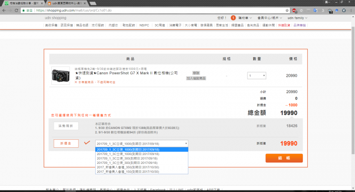Open the 大小家電 category
This screenshot has width=355, height=192.
(191, 25)
